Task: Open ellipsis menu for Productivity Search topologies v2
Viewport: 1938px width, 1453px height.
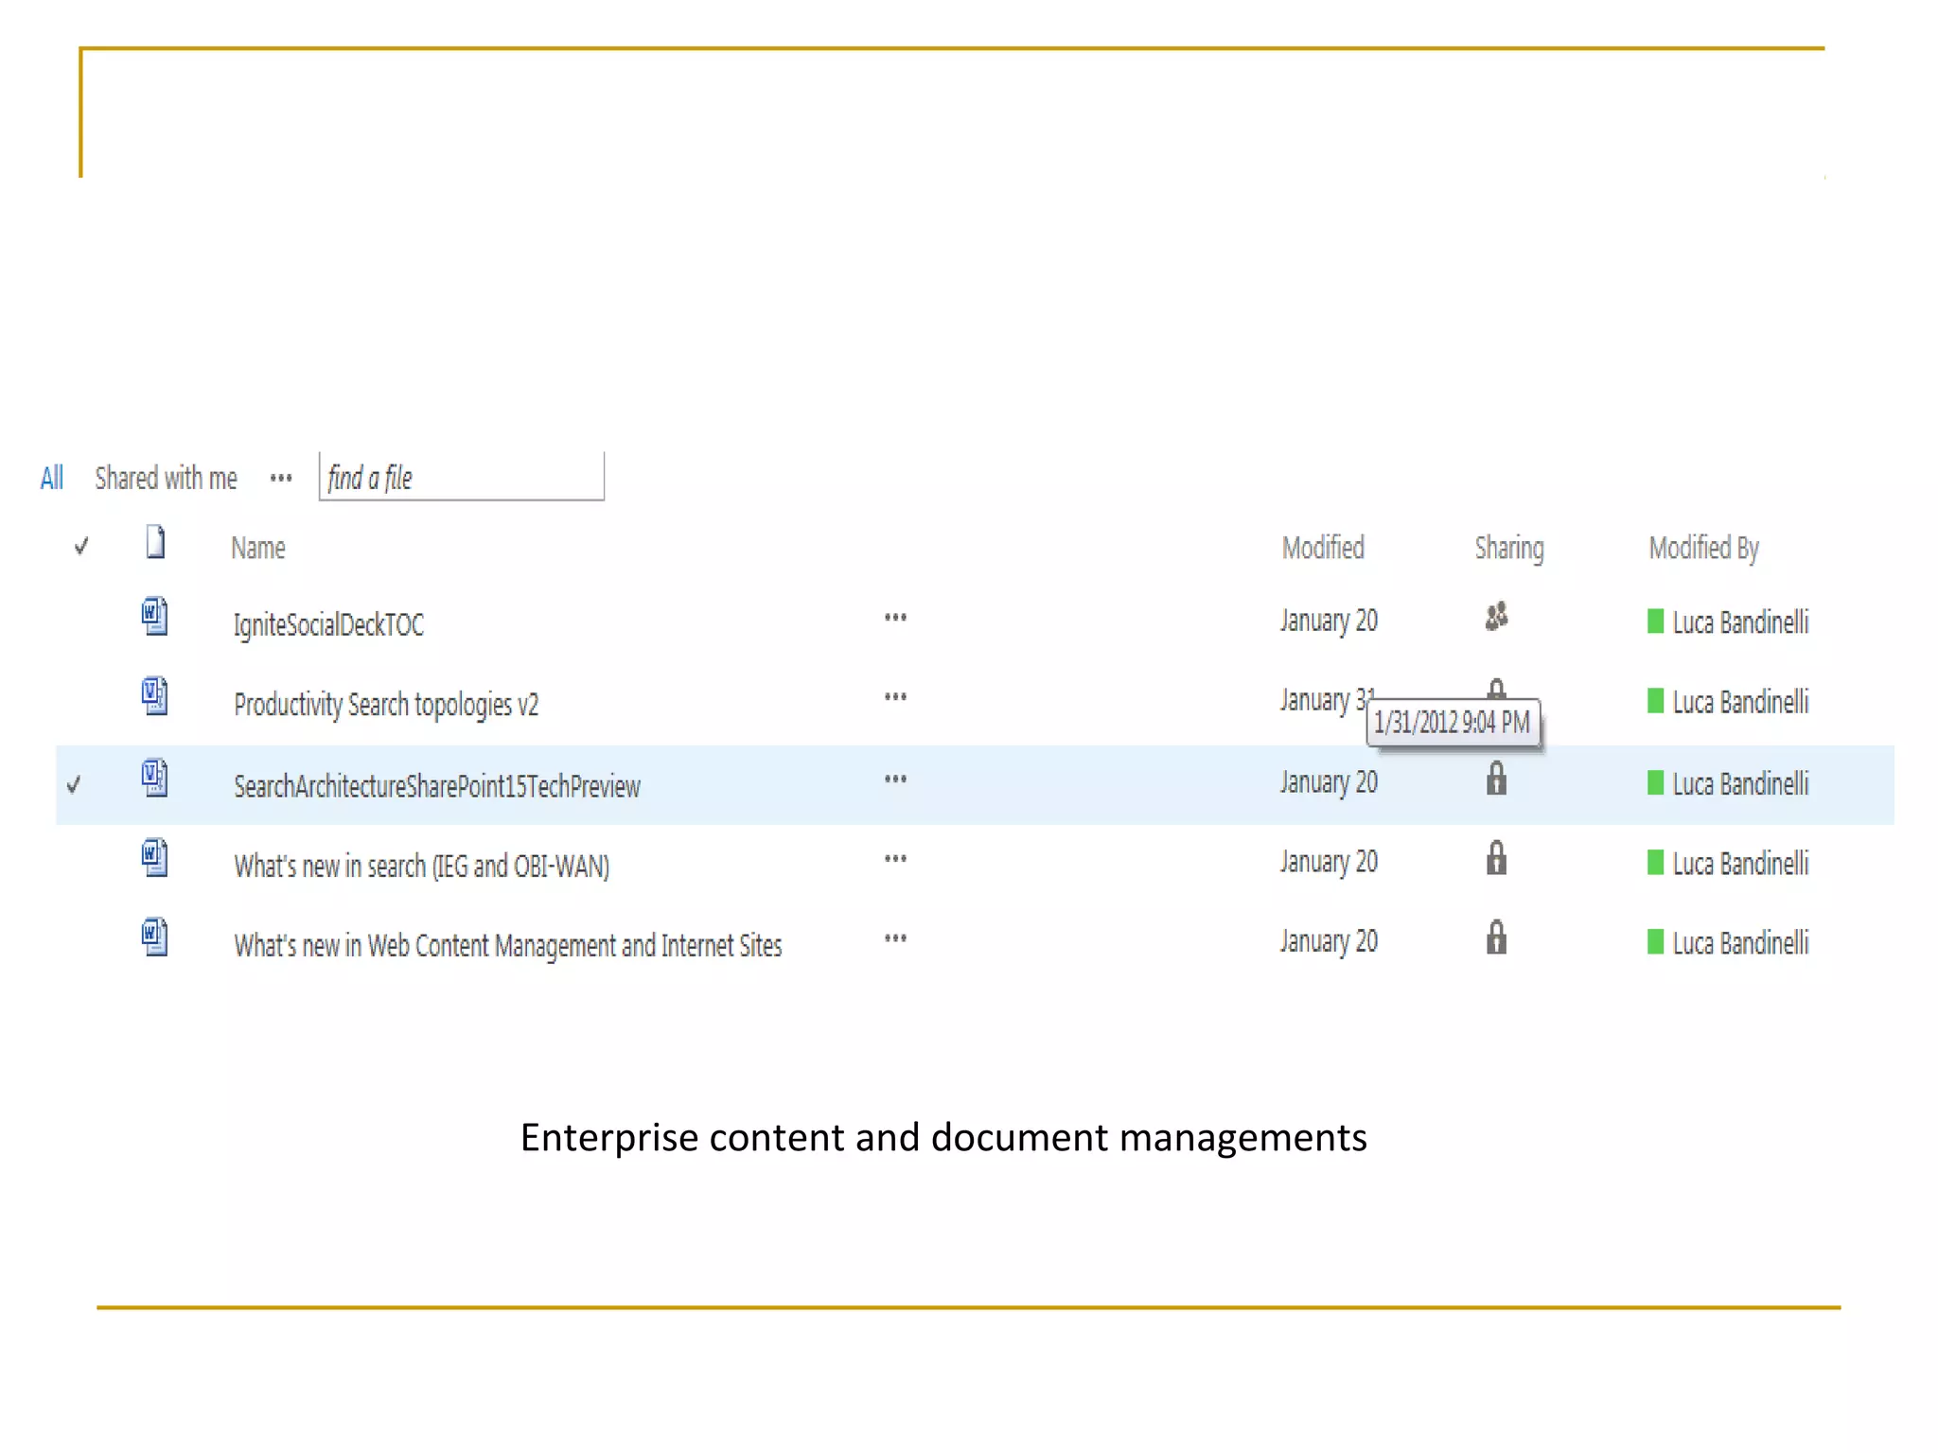Action: pos(895,697)
